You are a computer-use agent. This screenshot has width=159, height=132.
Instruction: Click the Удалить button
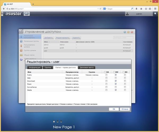(x=76, y=38)
